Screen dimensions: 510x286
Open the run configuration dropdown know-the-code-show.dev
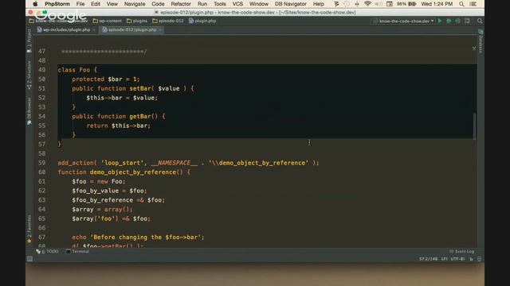pyautogui.click(x=404, y=21)
